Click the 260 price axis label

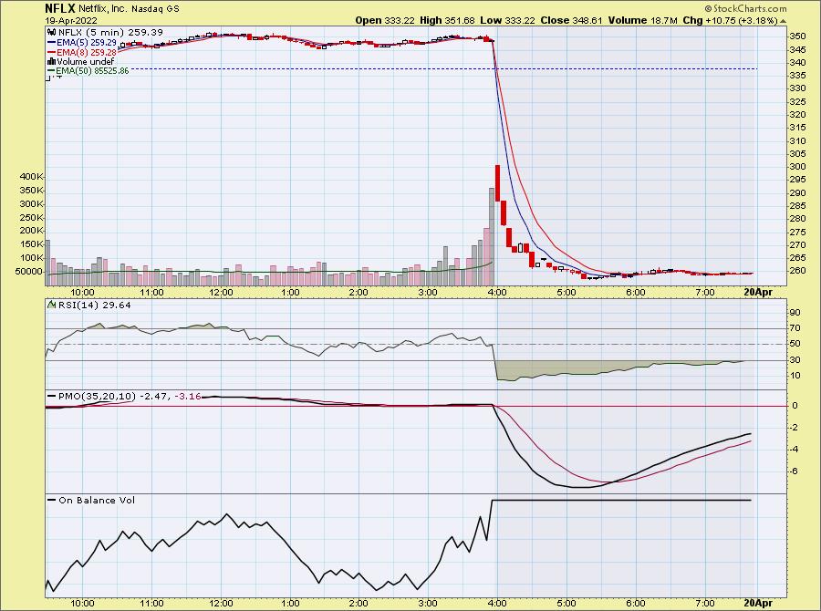point(798,271)
